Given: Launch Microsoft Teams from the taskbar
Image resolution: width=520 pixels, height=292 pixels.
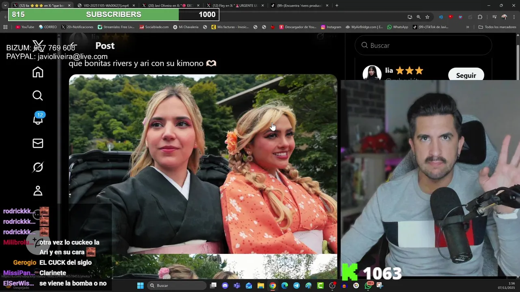Looking at the screenshot, I should (x=237, y=286).
